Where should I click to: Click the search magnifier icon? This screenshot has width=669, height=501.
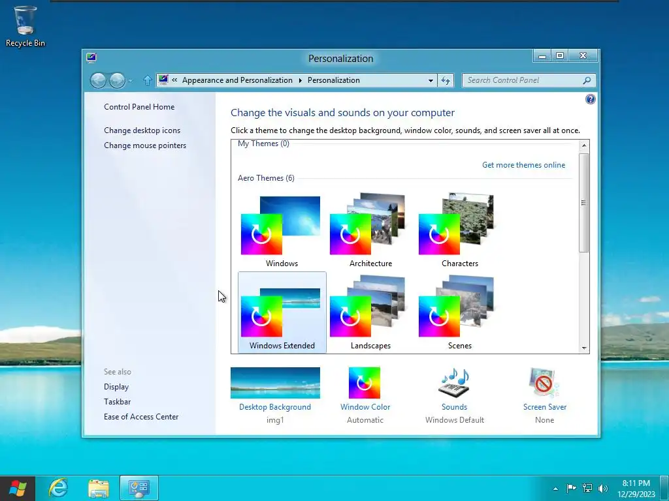point(587,80)
